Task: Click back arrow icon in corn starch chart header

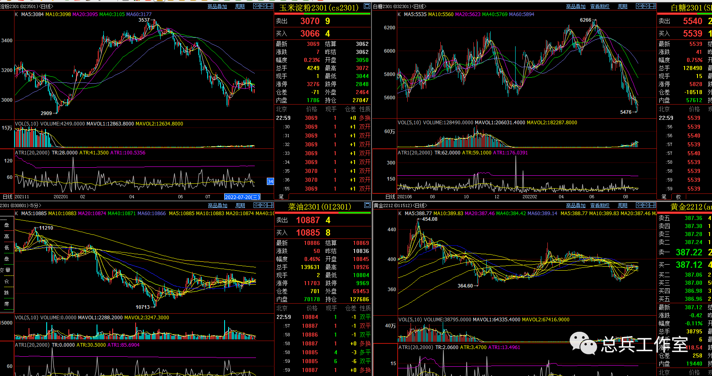Action: (256, 6)
